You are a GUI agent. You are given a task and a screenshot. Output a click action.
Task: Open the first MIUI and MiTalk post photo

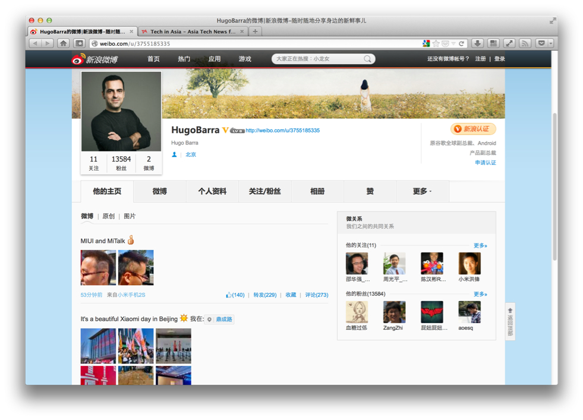pos(98,267)
